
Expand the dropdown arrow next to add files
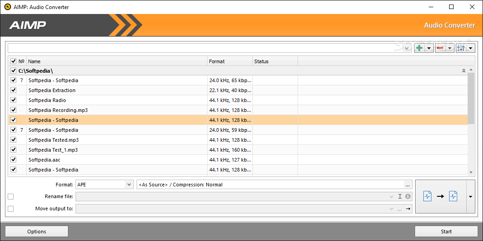tap(429, 48)
